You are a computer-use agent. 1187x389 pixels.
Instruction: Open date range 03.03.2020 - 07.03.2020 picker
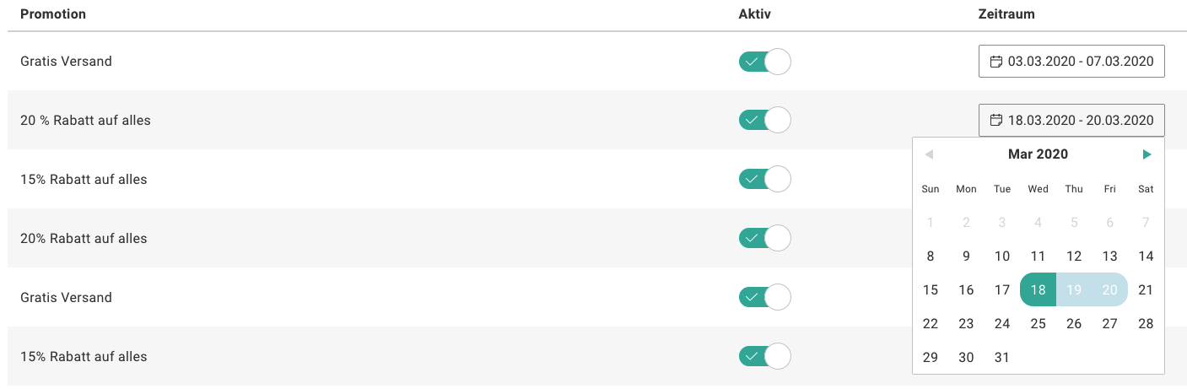click(1071, 62)
